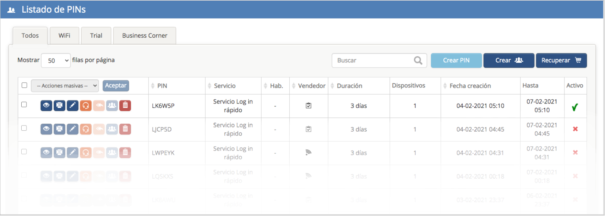Viewport: 605px width, 216px height.
Task: Expand the Acciones masivas dropdown
Action: pyautogui.click(x=65, y=86)
